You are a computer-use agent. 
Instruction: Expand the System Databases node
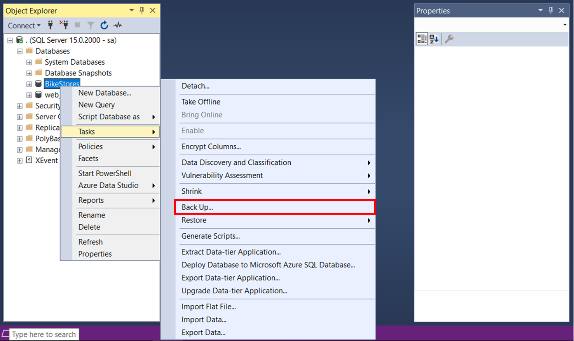coord(29,62)
